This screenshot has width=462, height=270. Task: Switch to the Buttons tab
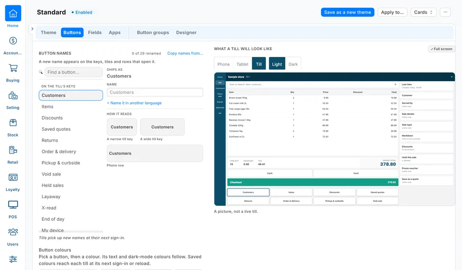tap(72, 32)
